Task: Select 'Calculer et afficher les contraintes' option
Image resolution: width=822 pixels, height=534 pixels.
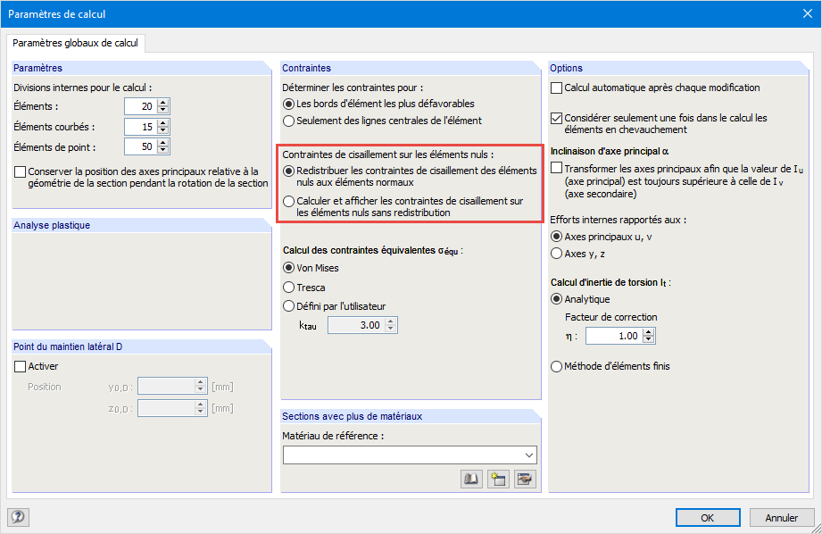Action: point(288,199)
